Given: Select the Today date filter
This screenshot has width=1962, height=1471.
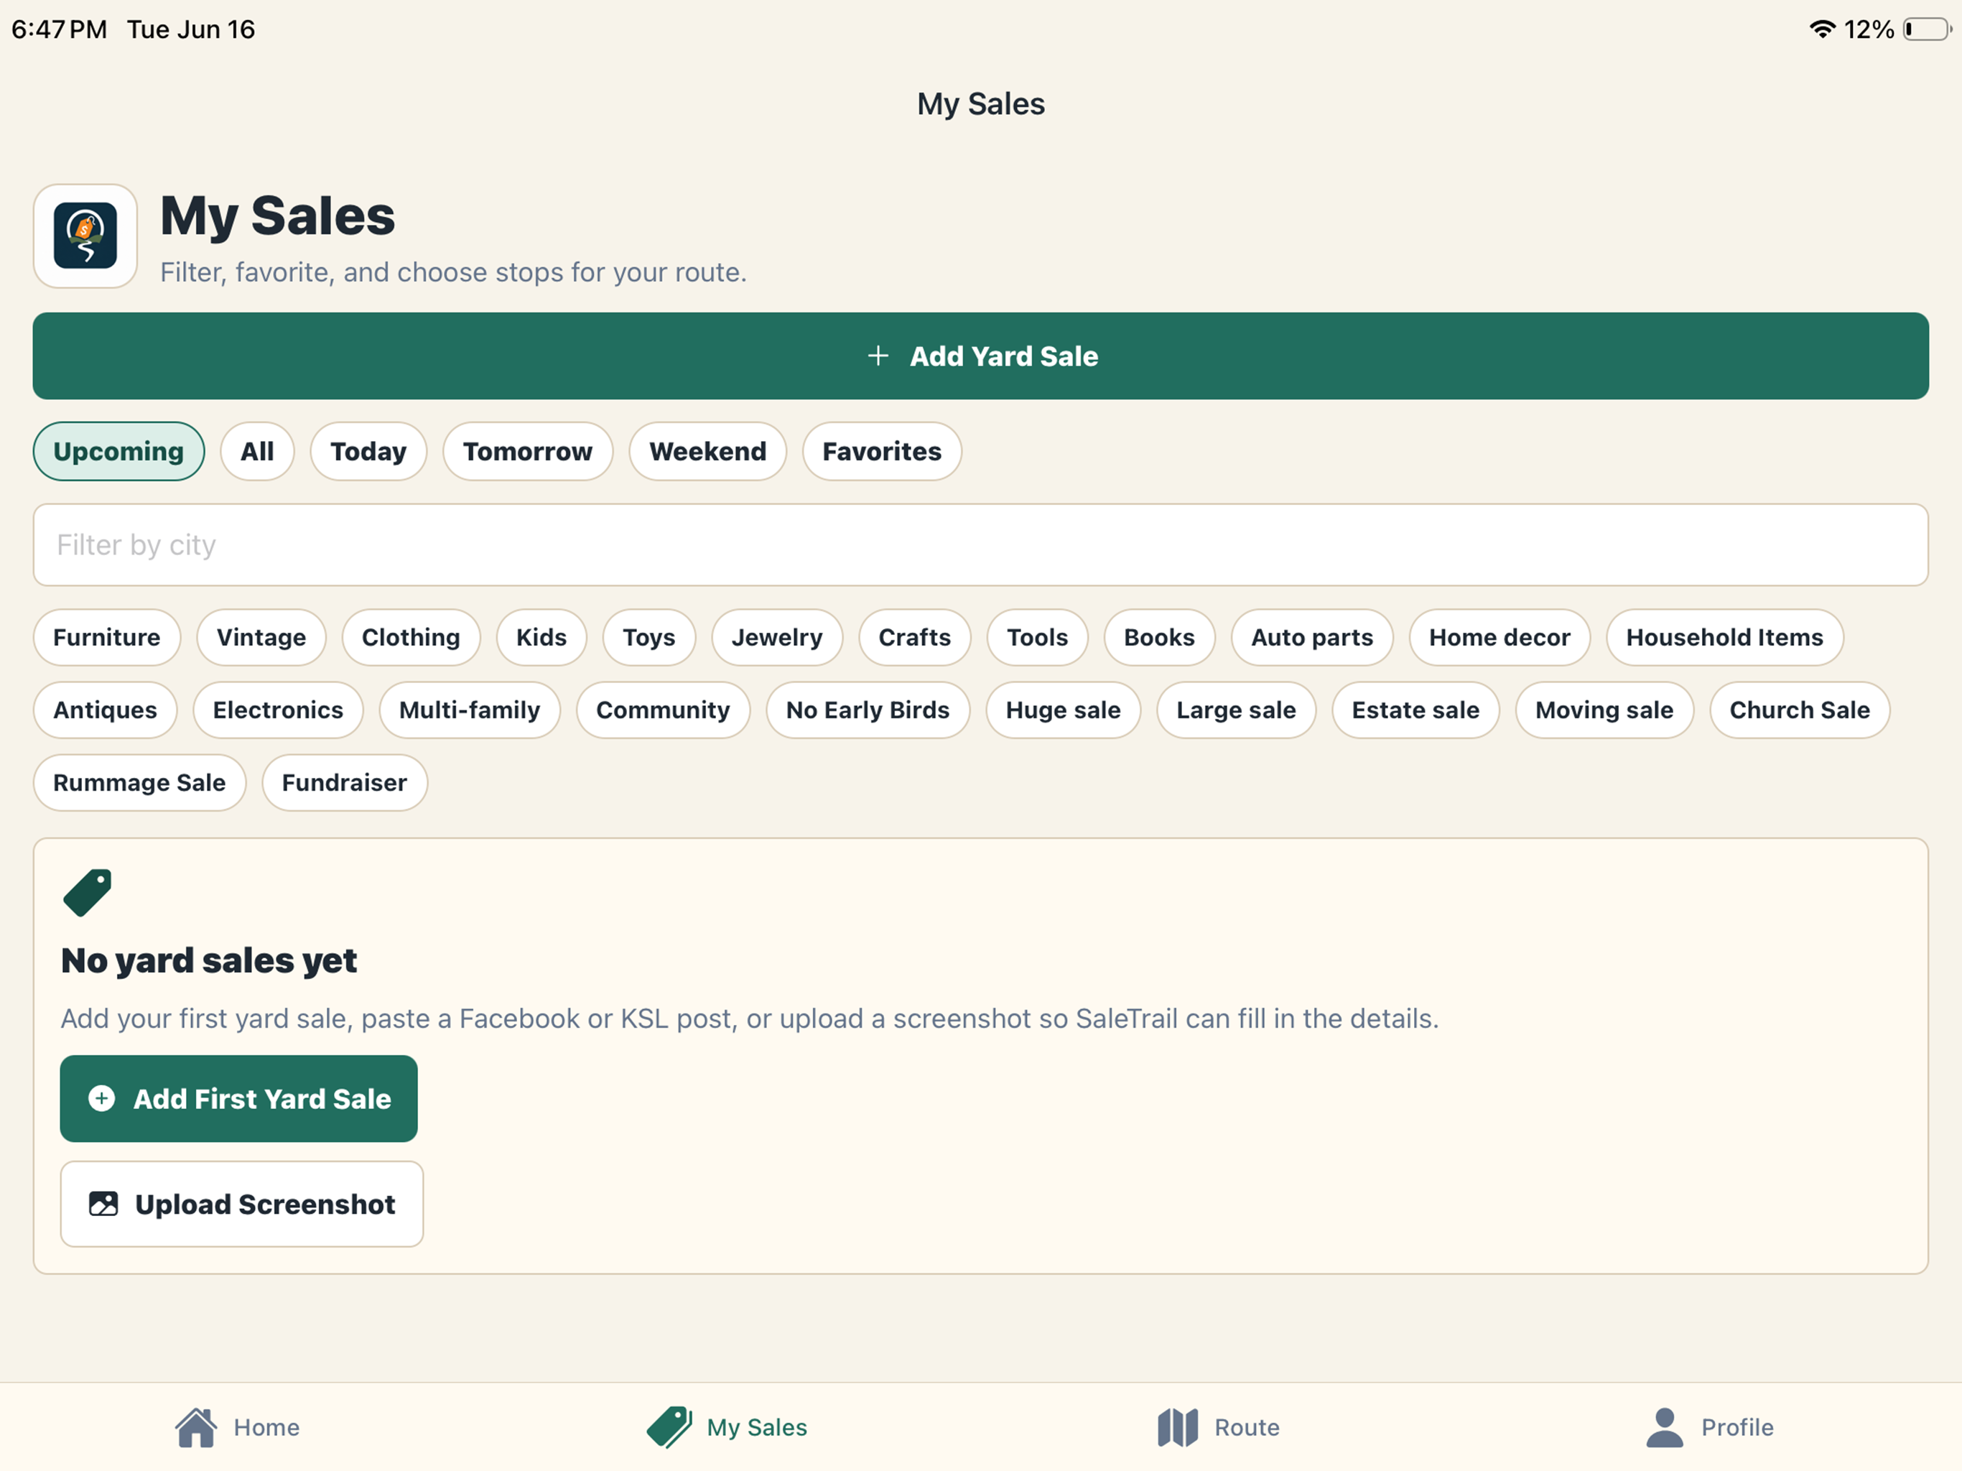Looking at the screenshot, I should pyautogui.click(x=368, y=450).
